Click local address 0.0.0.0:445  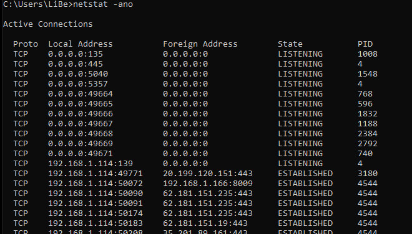pos(76,64)
